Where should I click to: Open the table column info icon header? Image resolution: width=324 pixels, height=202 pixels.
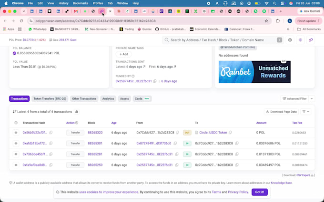(16, 123)
